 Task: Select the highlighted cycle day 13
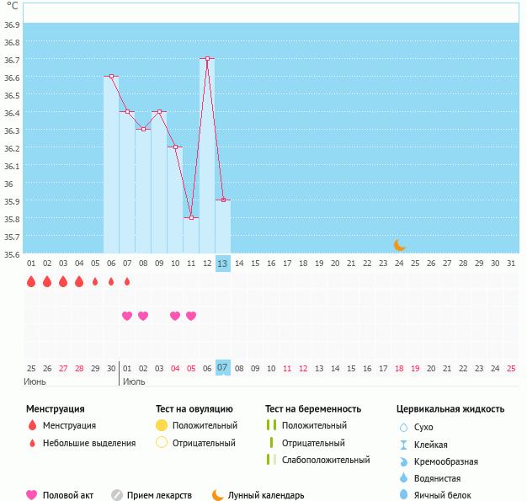click(222, 263)
